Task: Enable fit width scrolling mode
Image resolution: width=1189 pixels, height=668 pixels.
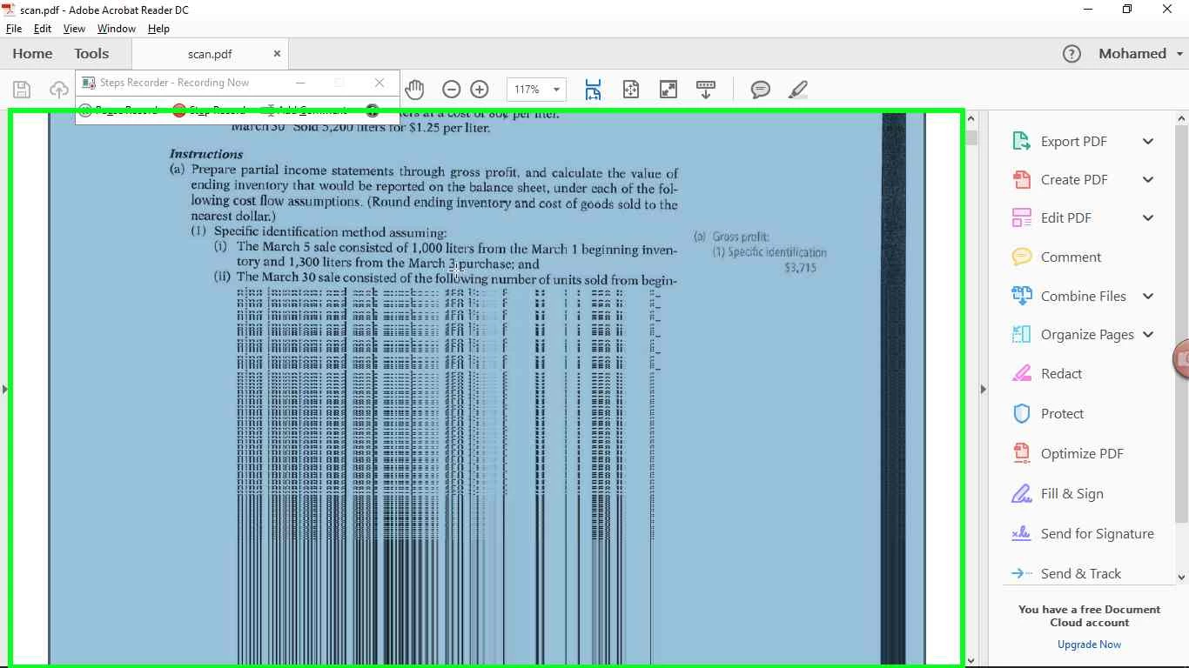Action: [593, 89]
